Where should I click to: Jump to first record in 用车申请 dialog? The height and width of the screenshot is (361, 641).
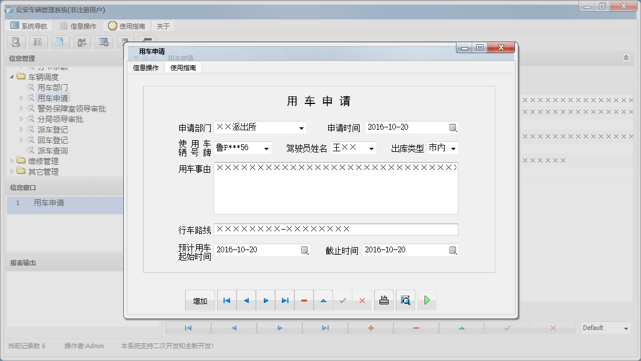coord(227,300)
